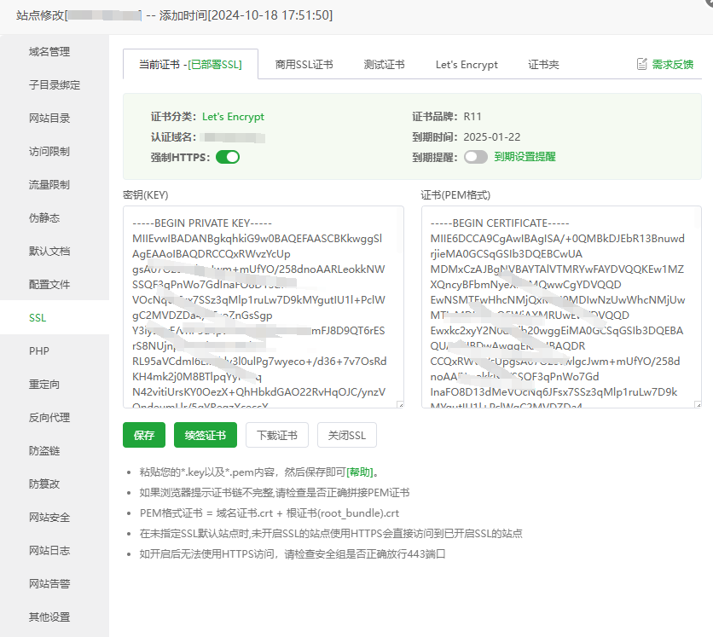Open 配置文件 in the sidebar
Image resolution: width=713 pixels, height=637 pixels.
click(49, 284)
